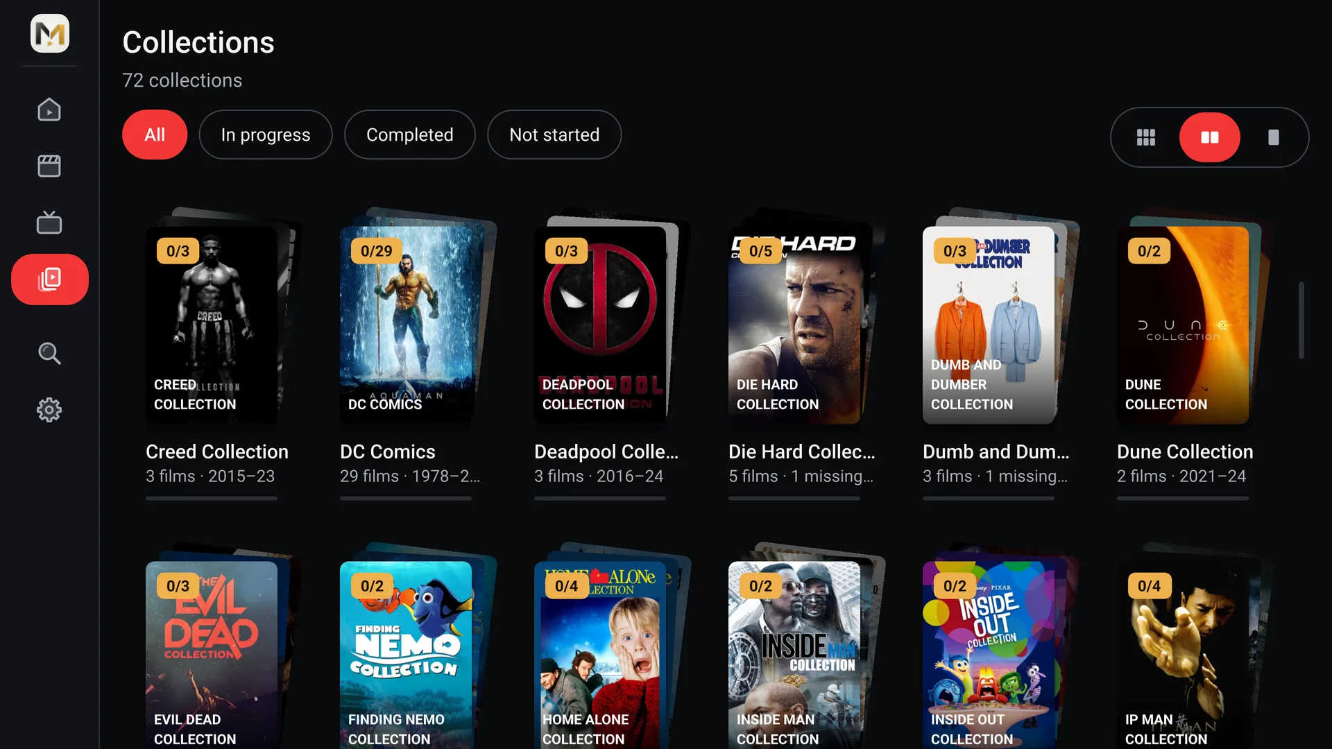Viewport: 1332px width, 749px height.
Task: Click '5 films · 1 missing...' text
Action: 801,476
